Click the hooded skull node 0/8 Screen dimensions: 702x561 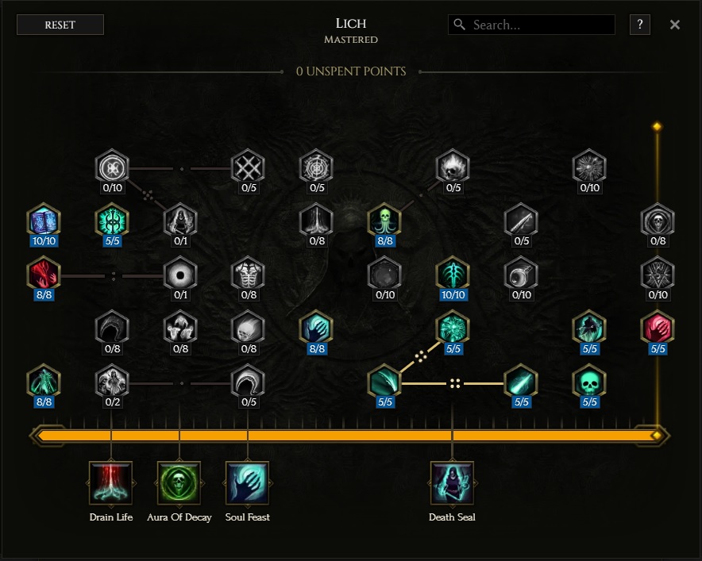pos(658,221)
